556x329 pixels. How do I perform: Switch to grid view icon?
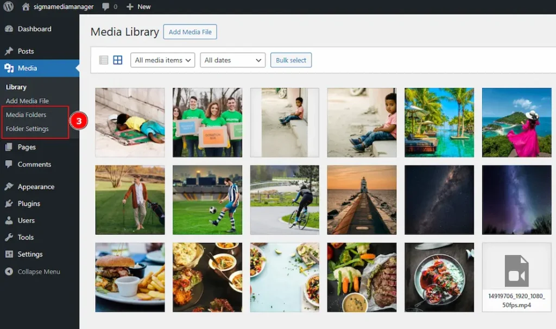(x=118, y=60)
